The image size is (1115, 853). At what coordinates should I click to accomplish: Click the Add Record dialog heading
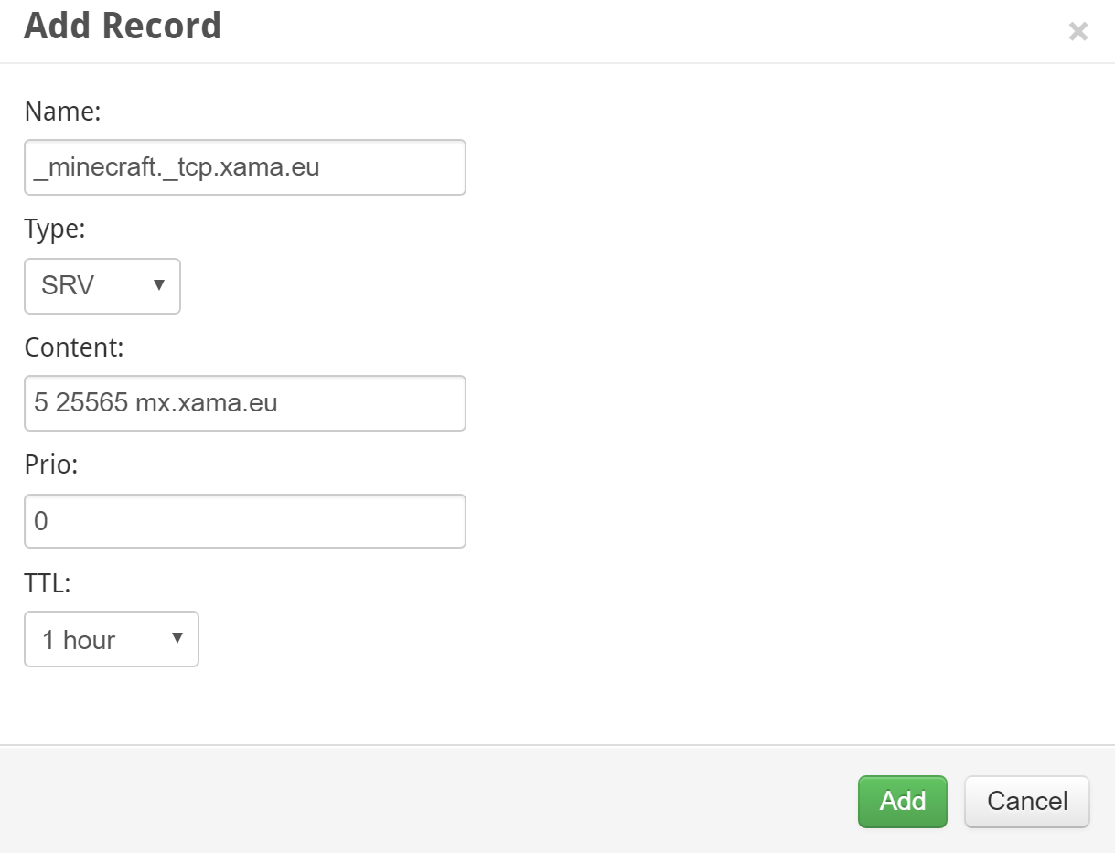coord(123,26)
